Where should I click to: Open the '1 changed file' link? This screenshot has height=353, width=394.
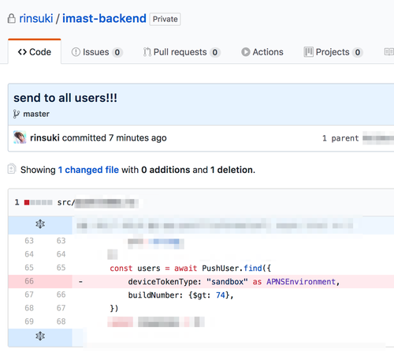88,170
